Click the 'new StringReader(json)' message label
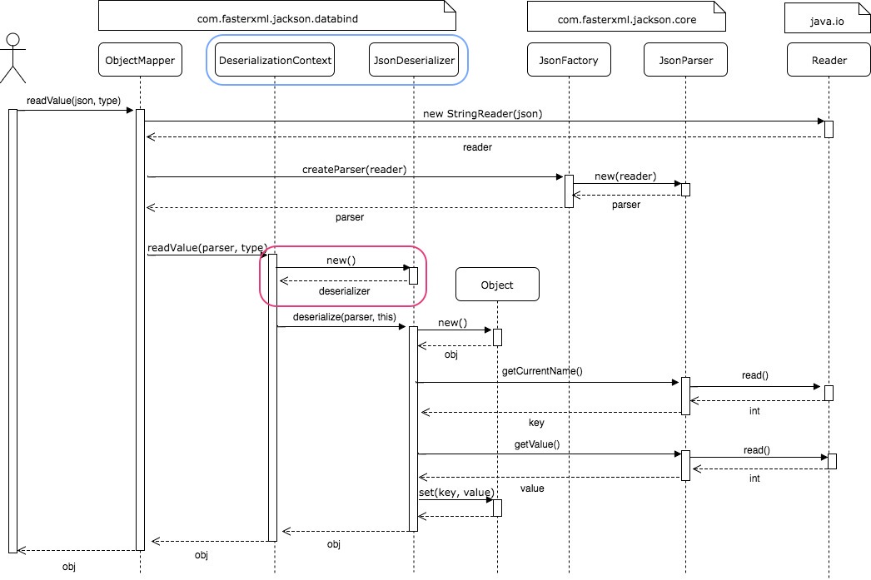The width and height of the screenshot is (871, 580). pyautogui.click(x=483, y=114)
